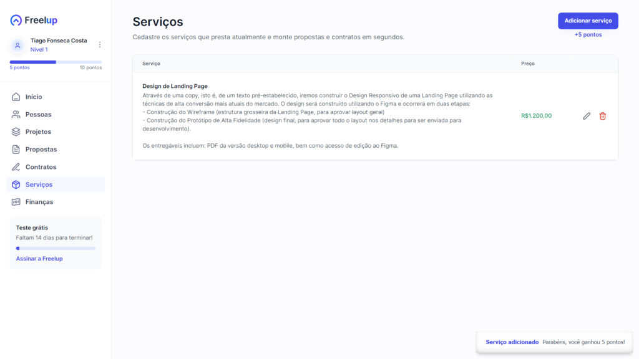Click the level points progress bar

pyautogui.click(x=56, y=62)
